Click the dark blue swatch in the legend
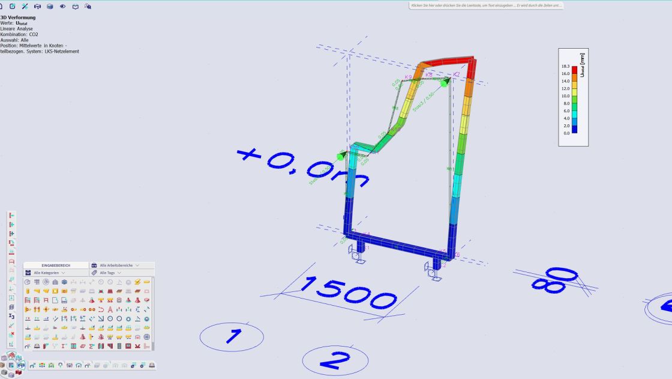Screen dimensions: 672x379 575,129
